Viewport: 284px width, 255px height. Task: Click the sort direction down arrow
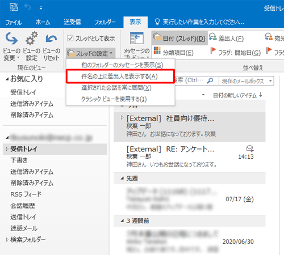click(x=261, y=95)
